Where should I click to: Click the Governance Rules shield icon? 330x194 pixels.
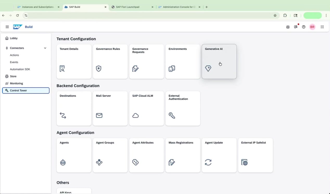click(99, 68)
